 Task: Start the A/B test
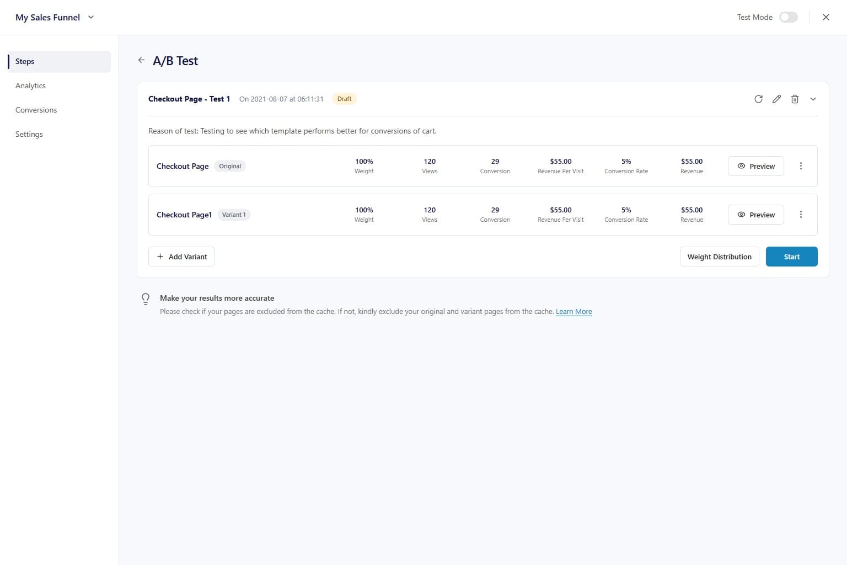tap(792, 257)
